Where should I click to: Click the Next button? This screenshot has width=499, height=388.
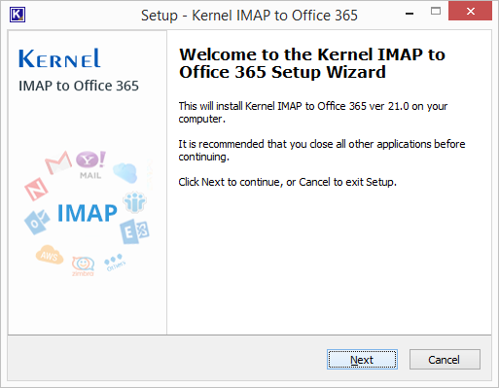pyautogui.click(x=362, y=359)
